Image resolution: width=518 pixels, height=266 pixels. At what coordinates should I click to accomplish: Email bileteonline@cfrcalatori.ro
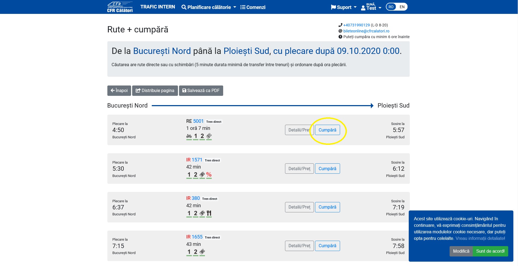click(x=366, y=31)
